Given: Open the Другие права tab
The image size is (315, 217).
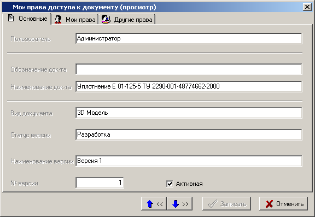Looking at the screenshot, I should (x=127, y=20).
